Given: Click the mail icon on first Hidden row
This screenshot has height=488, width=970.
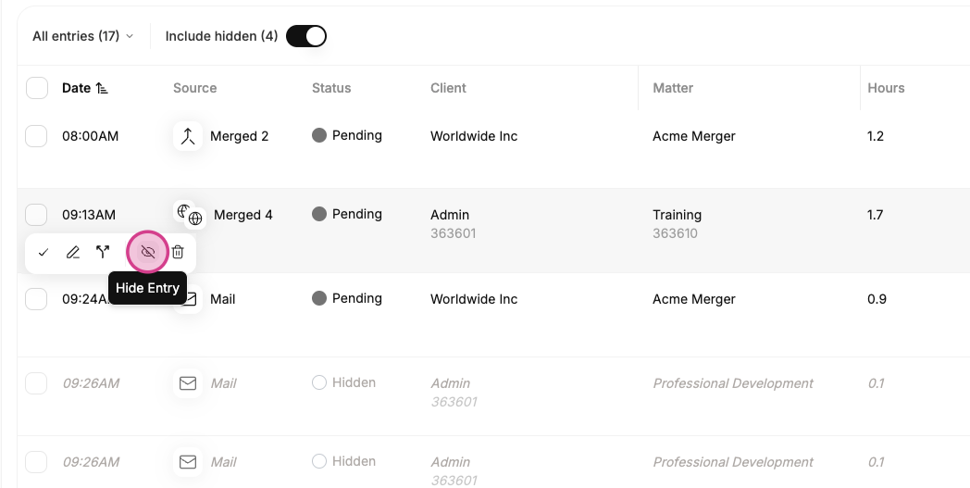Looking at the screenshot, I should coord(188,383).
